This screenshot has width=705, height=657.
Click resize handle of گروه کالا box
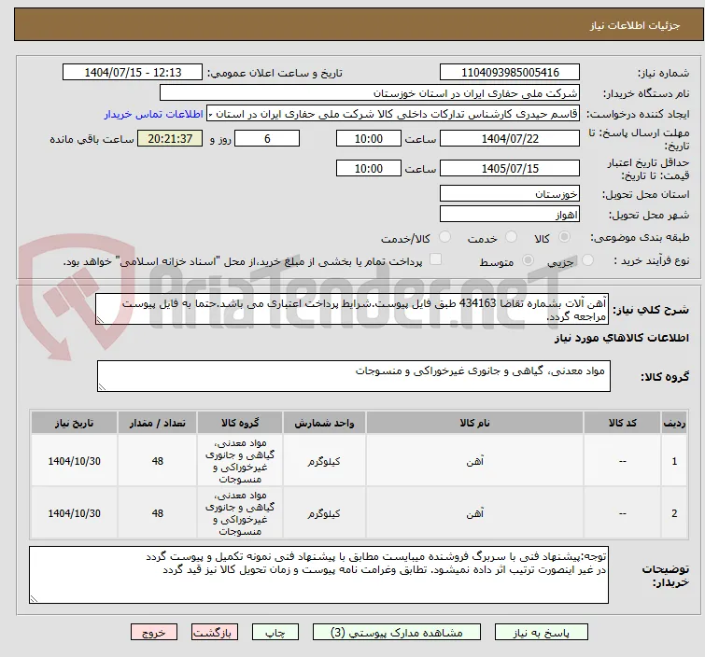click(102, 387)
